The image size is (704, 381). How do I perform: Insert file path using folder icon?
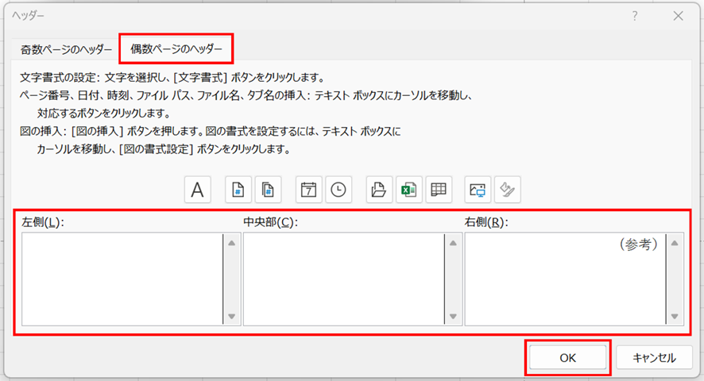379,190
